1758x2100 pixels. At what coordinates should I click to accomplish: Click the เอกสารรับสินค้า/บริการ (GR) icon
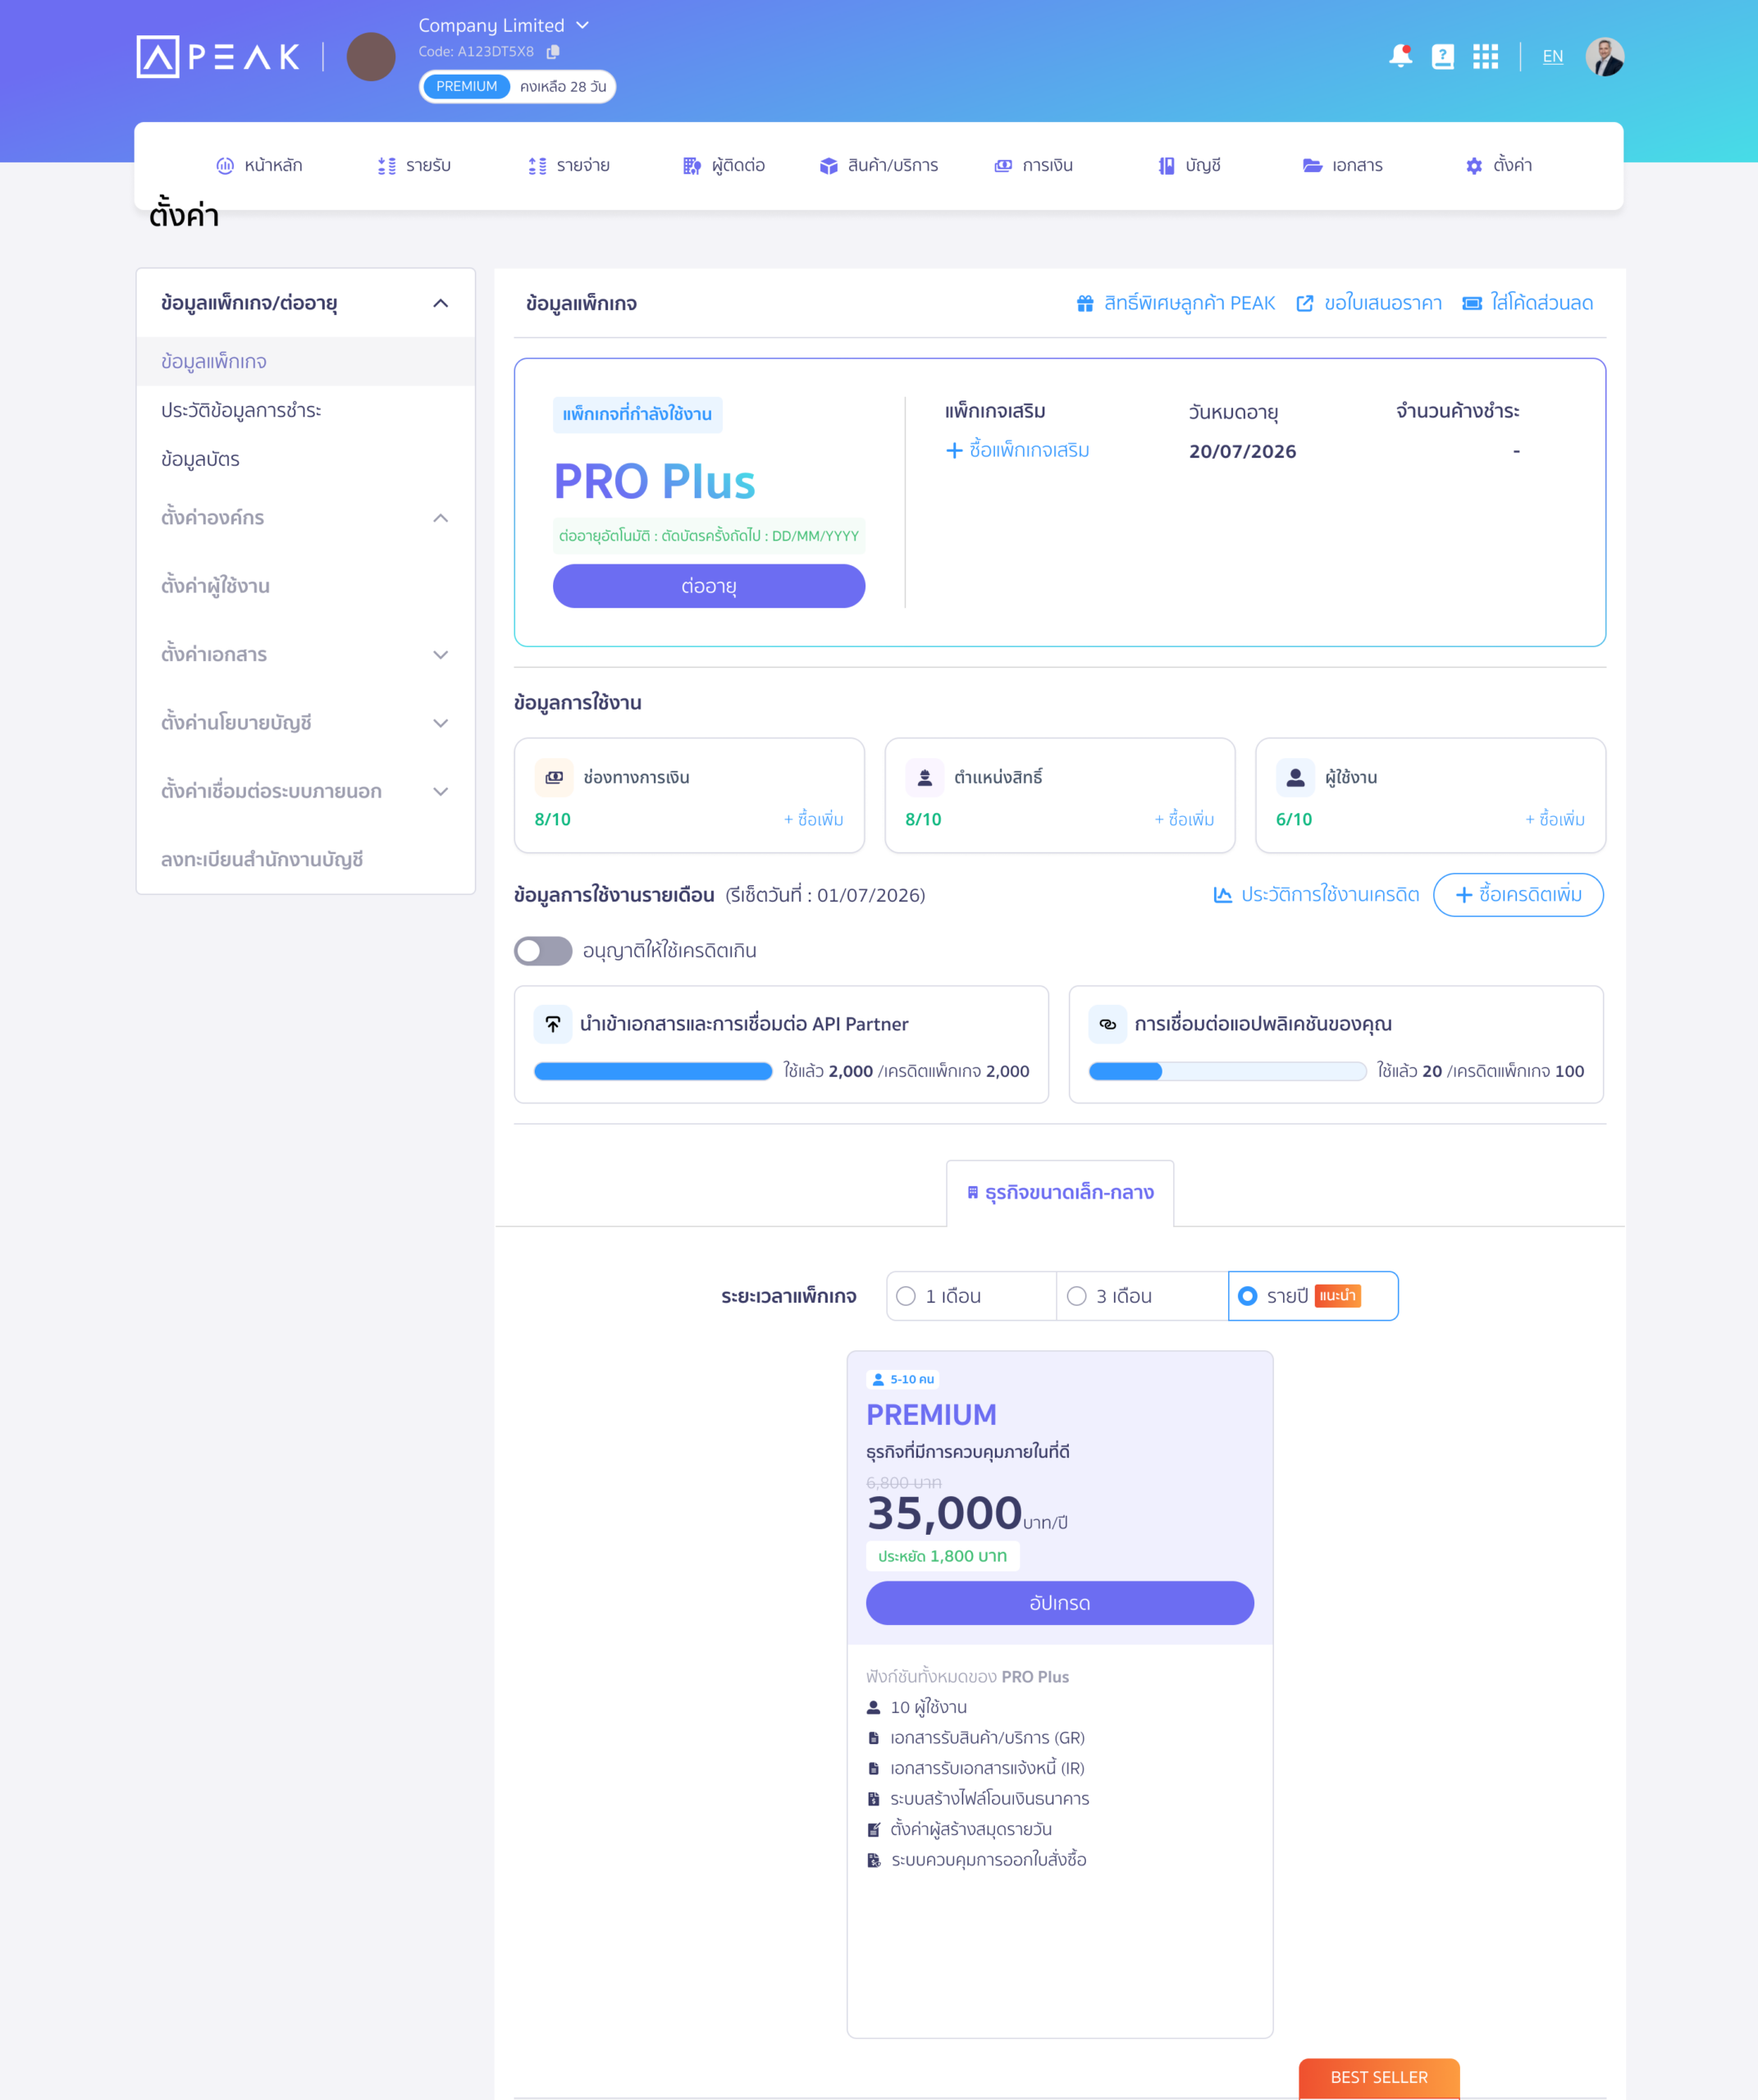pos(873,1738)
